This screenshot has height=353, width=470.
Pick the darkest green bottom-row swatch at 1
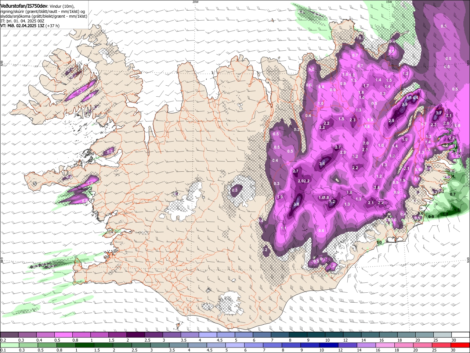click(85, 345)
